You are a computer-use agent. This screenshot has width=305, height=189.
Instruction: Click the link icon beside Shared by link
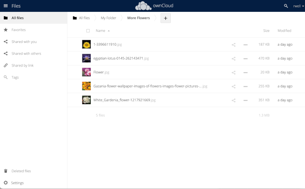point(6,65)
